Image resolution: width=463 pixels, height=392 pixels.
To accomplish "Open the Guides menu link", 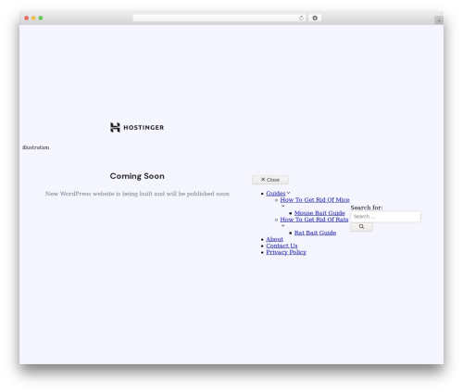I will coord(276,194).
